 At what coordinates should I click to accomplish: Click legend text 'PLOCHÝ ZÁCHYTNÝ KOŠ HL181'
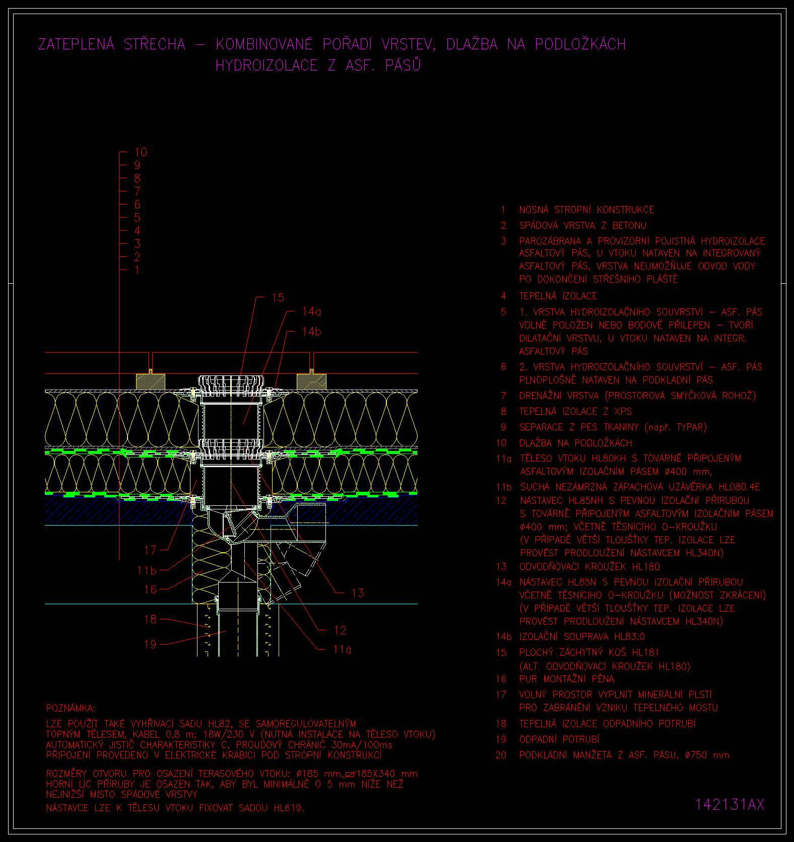[589, 652]
